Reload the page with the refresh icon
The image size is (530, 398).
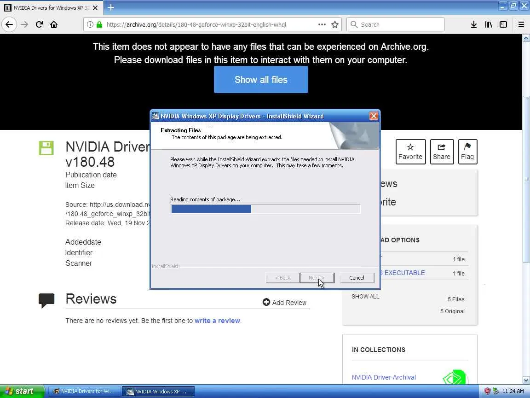click(x=39, y=24)
